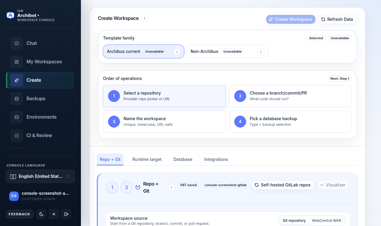This screenshot has height=226, width=381.
Task: Click the Template family heading
Action: [119, 38]
